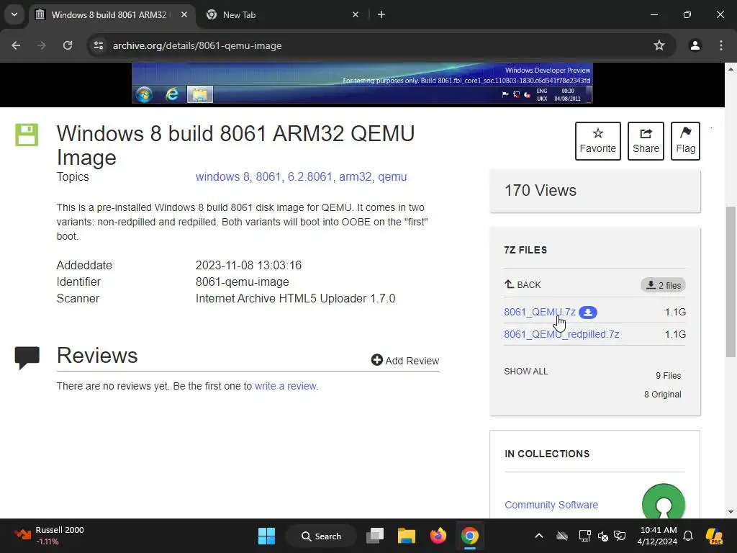Open Chrome's three-dot menu

721,45
